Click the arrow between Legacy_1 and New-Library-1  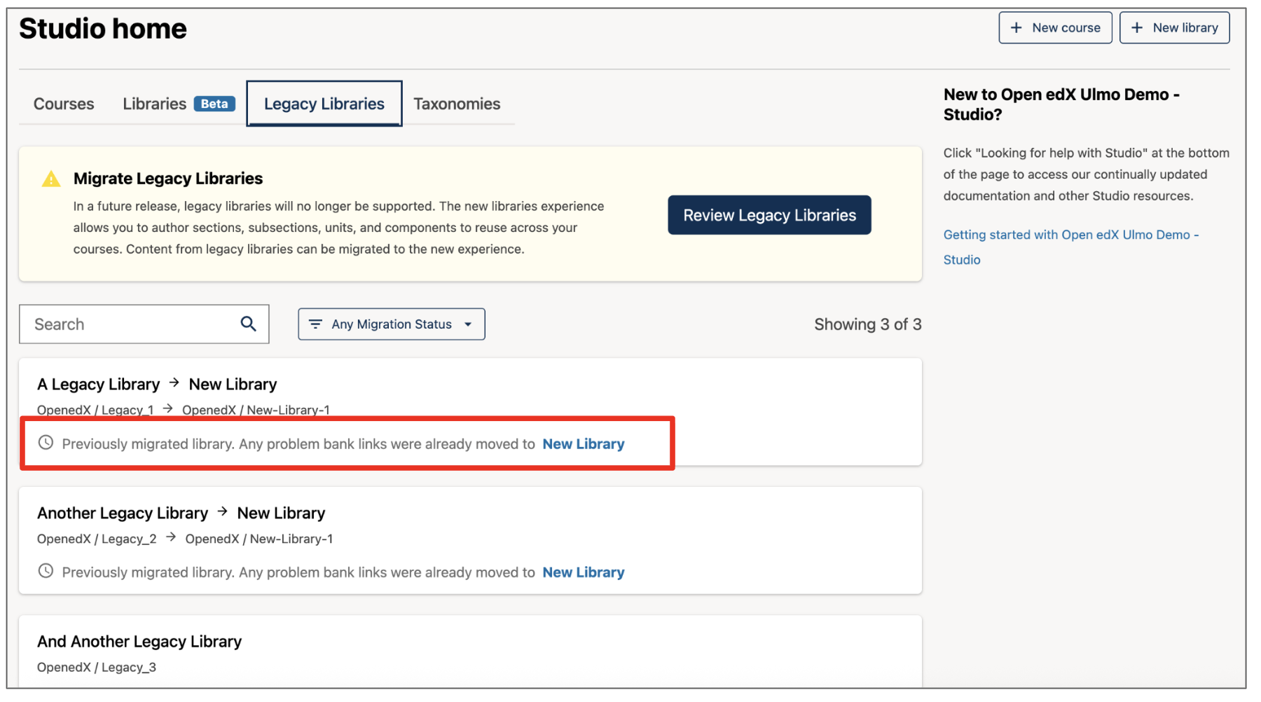pos(167,408)
